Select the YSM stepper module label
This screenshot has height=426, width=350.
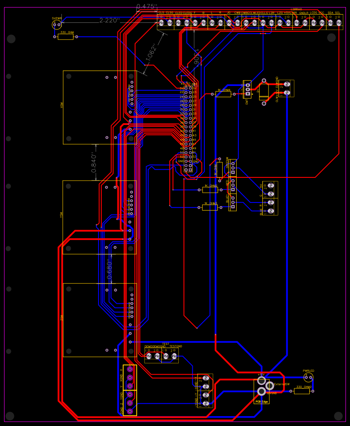coord(61,215)
